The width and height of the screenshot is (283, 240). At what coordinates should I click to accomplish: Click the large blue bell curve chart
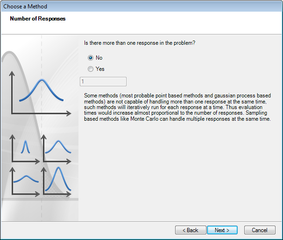[x=41, y=90]
